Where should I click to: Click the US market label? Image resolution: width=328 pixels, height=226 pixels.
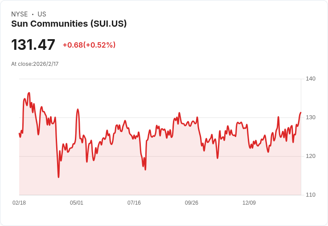[x=42, y=14]
